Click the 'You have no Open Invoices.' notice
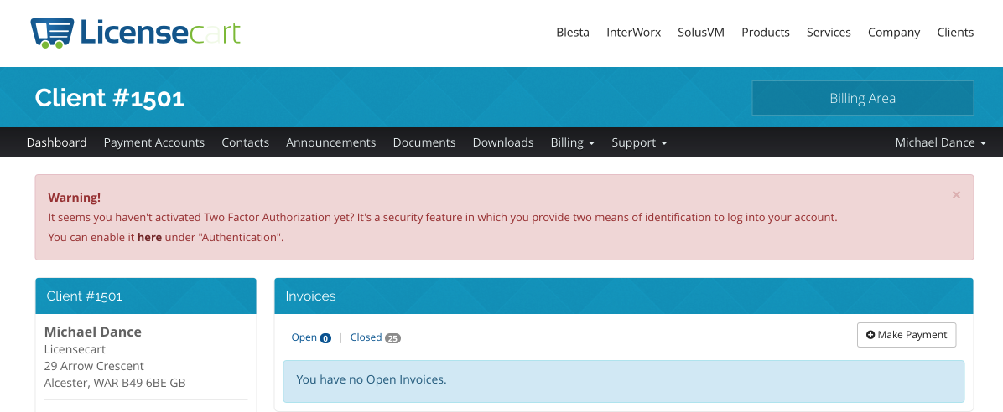The height and width of the screenshot is (412, 1003). [624, 381]
